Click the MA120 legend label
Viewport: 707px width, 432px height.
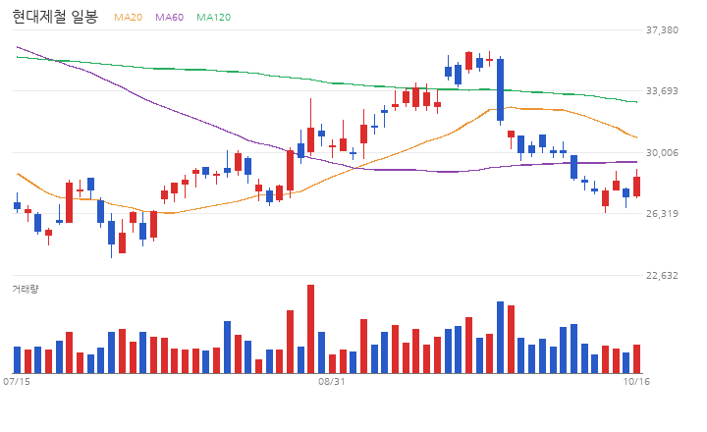(213, 17)
